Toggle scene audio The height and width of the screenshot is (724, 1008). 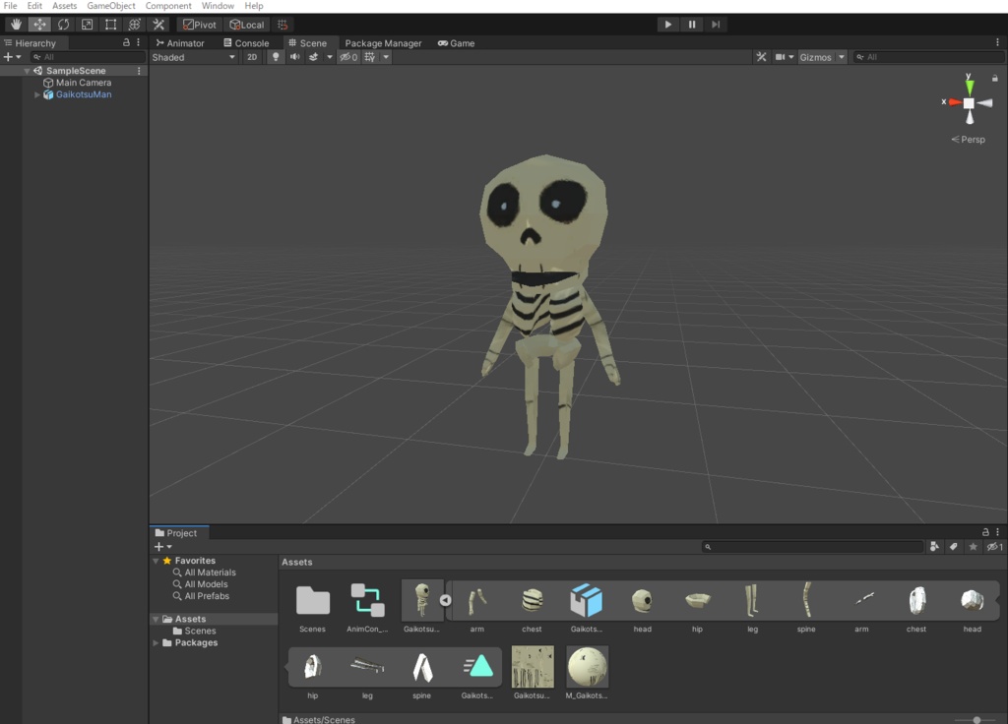click(x=295, y=57)
